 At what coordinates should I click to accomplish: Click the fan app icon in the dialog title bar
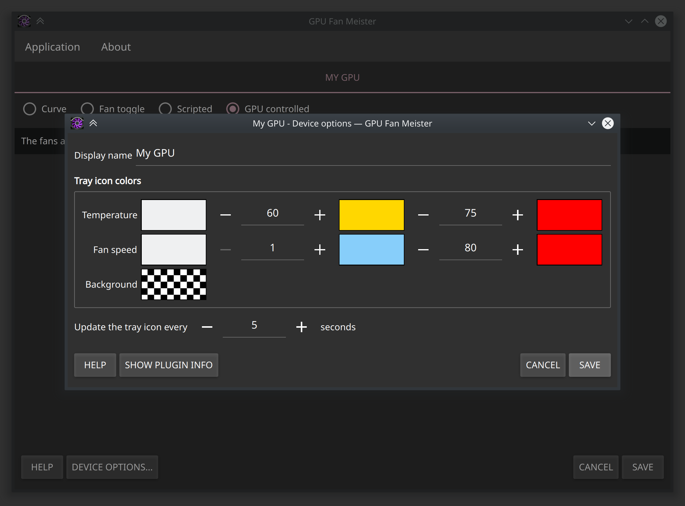pos(77,124)
